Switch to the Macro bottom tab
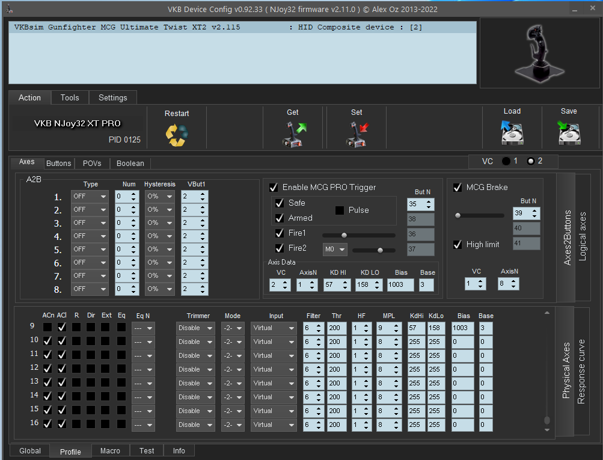Image resolution: width=603 pixels, height=460 pixels. (x=110, y=451)
